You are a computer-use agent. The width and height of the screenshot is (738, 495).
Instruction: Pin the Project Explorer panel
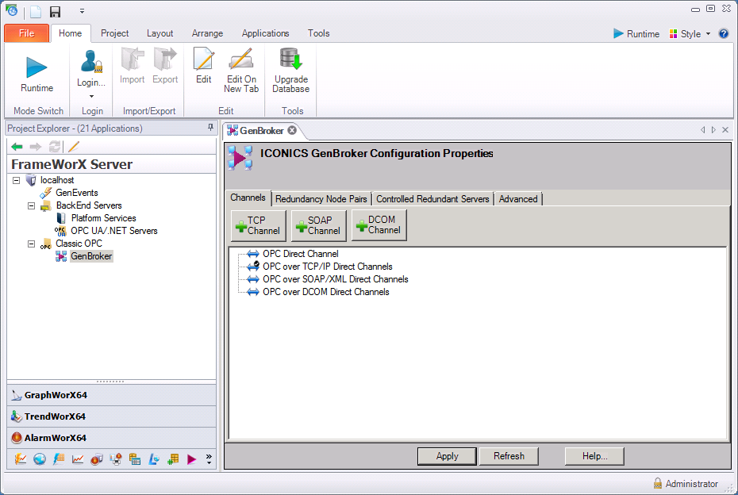point(210,128)
